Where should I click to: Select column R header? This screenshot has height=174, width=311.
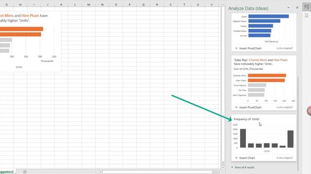[x=157, y=4]
